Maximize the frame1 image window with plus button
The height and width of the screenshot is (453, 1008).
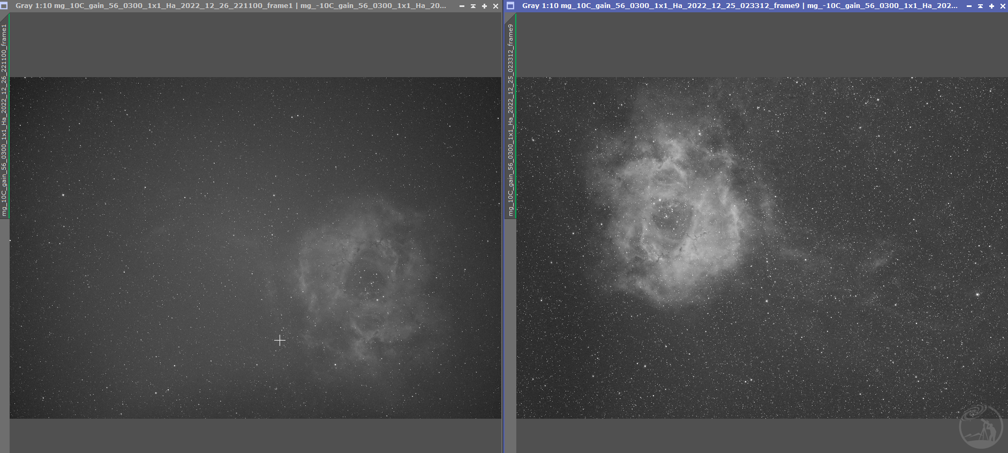tap(484, 6)
